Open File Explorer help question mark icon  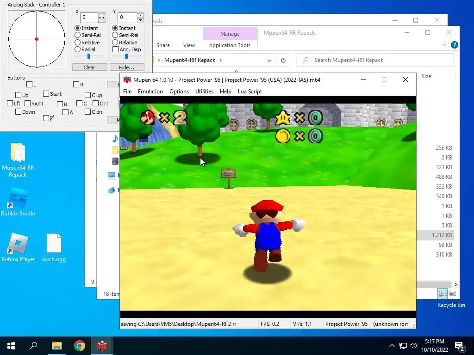(x=455, y=45)
